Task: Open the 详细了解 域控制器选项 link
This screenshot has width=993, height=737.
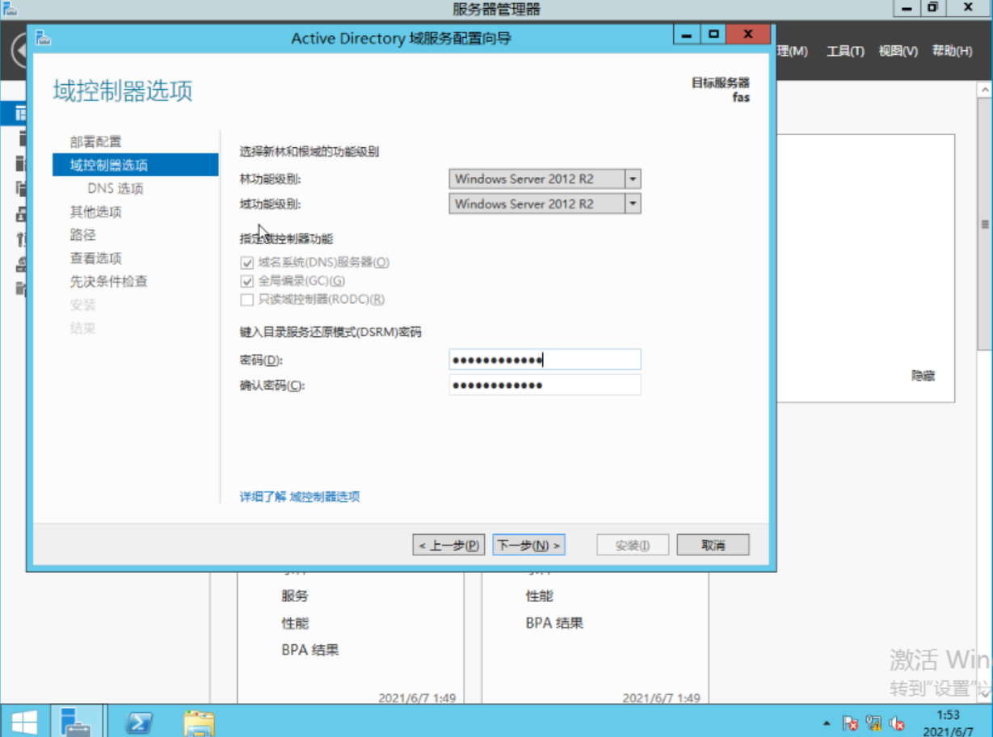Action: coord(297,497)
